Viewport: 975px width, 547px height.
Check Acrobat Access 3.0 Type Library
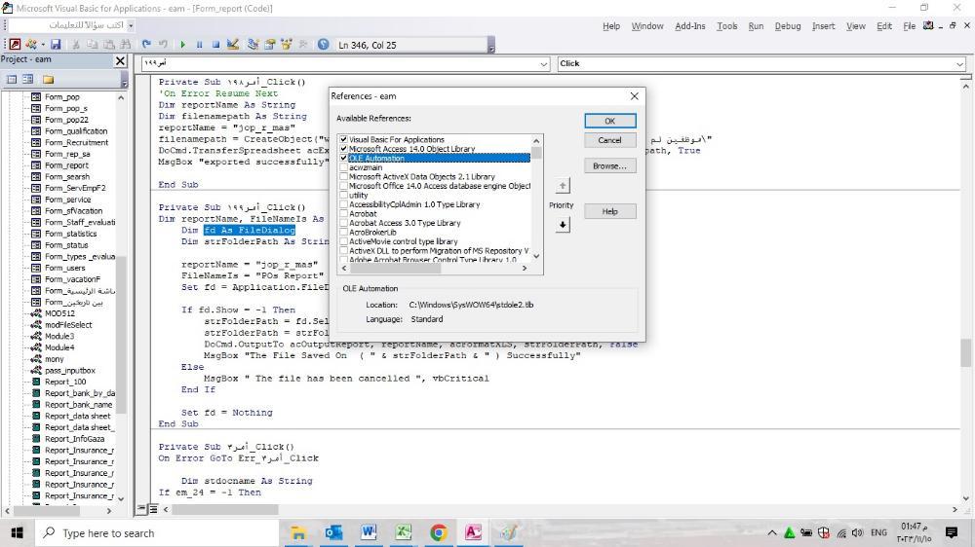point(344,223)
